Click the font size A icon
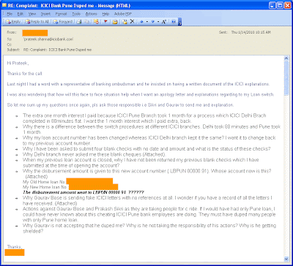The image size is (293, 266). pyautogui.click(x=164, y=22)
